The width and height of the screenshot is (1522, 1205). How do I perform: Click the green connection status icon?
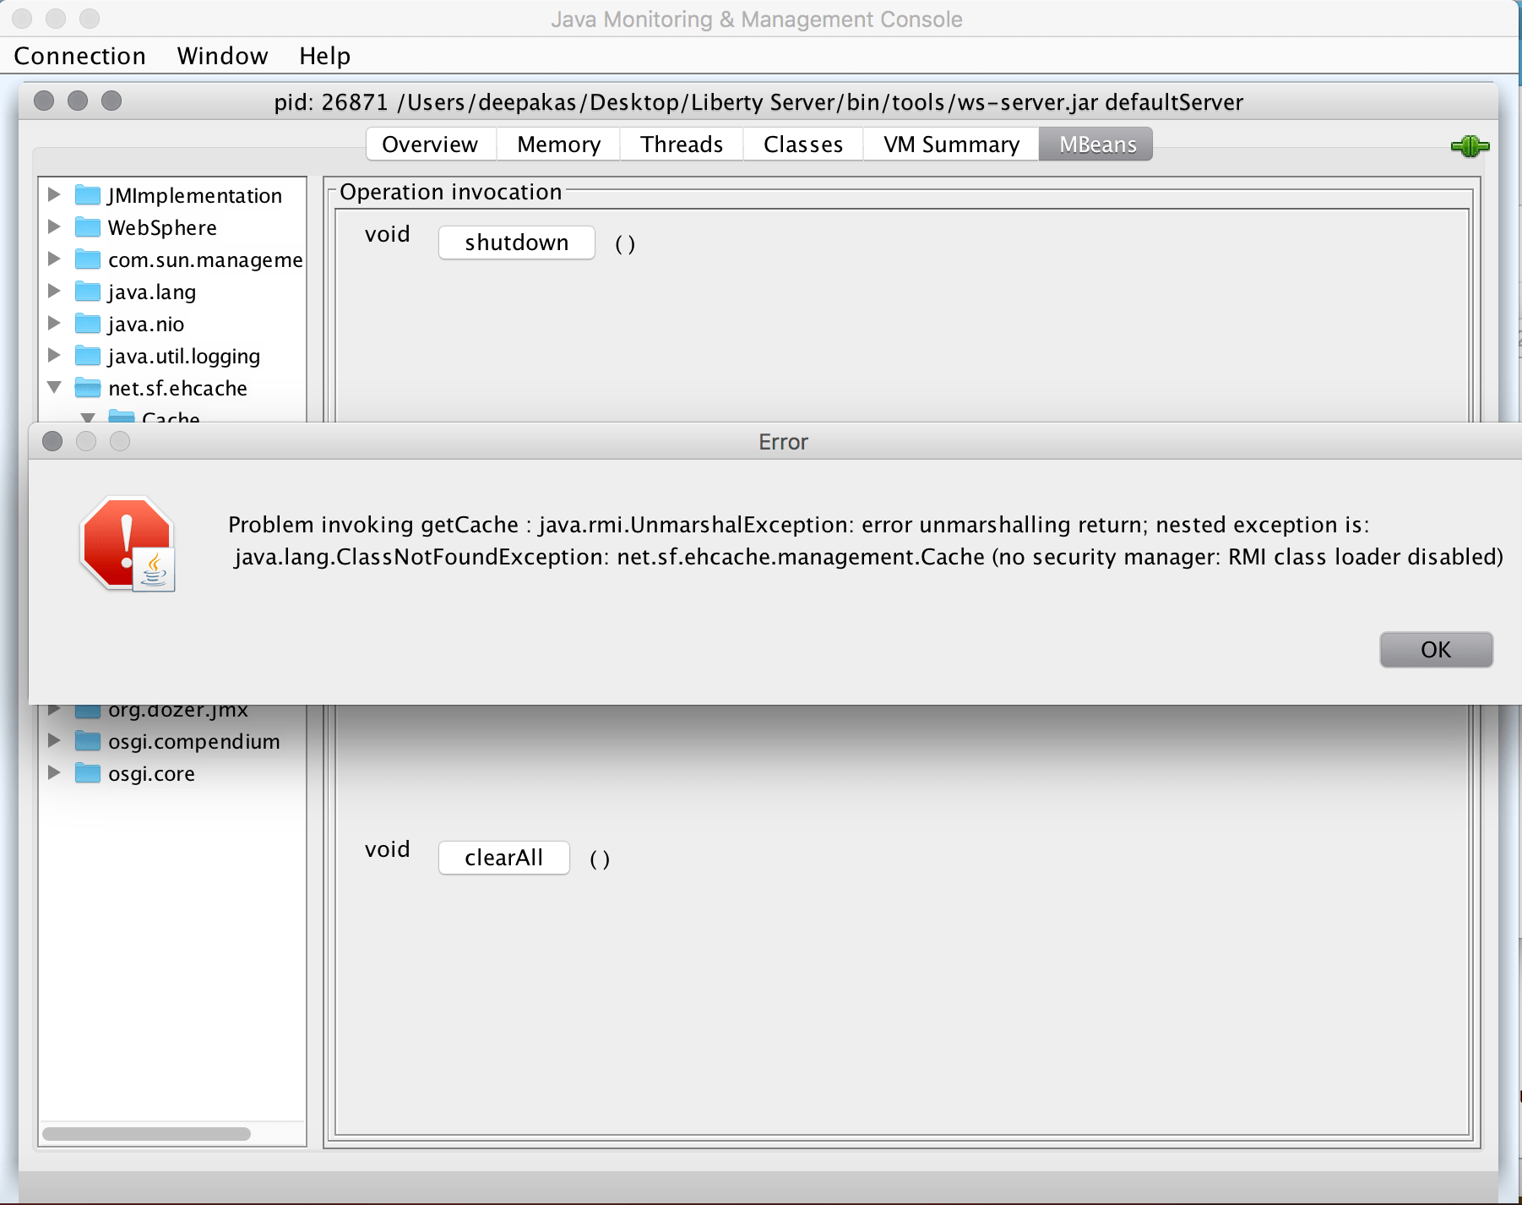tap(1471, 145)
